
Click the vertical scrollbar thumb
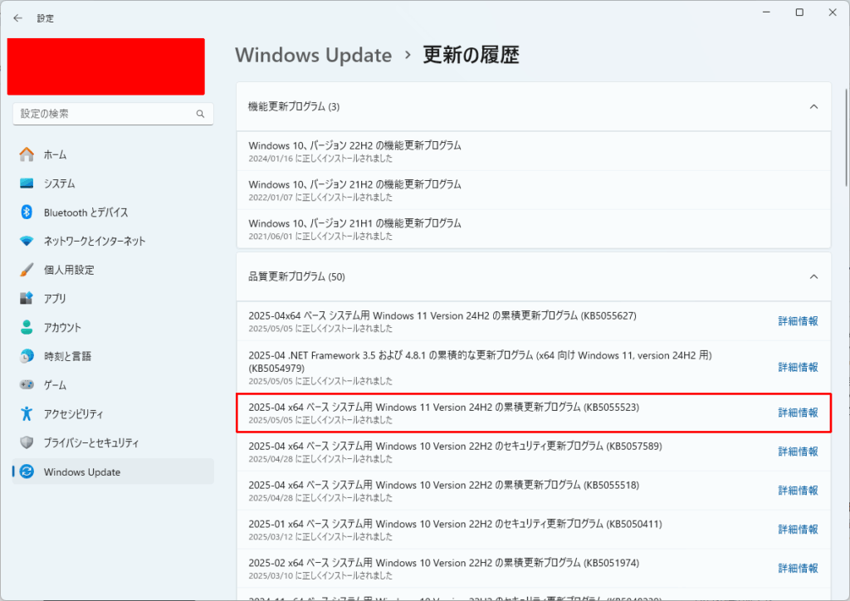[x=846, y=138]
